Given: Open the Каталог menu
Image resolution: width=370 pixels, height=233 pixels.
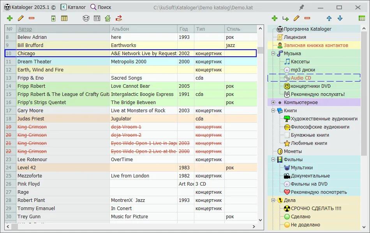Looking at the screenshot, I should pyautogui.click(x=73, y=7).
